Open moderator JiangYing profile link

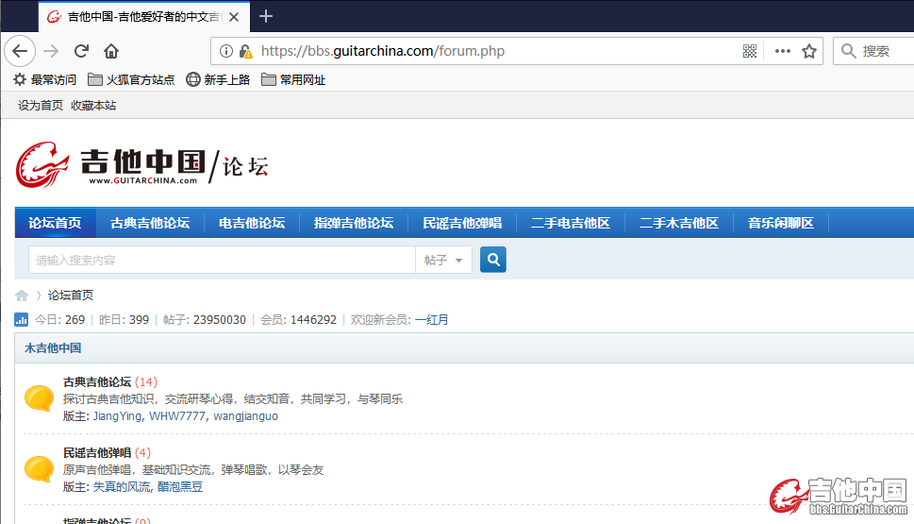click(x=117, y=416)
